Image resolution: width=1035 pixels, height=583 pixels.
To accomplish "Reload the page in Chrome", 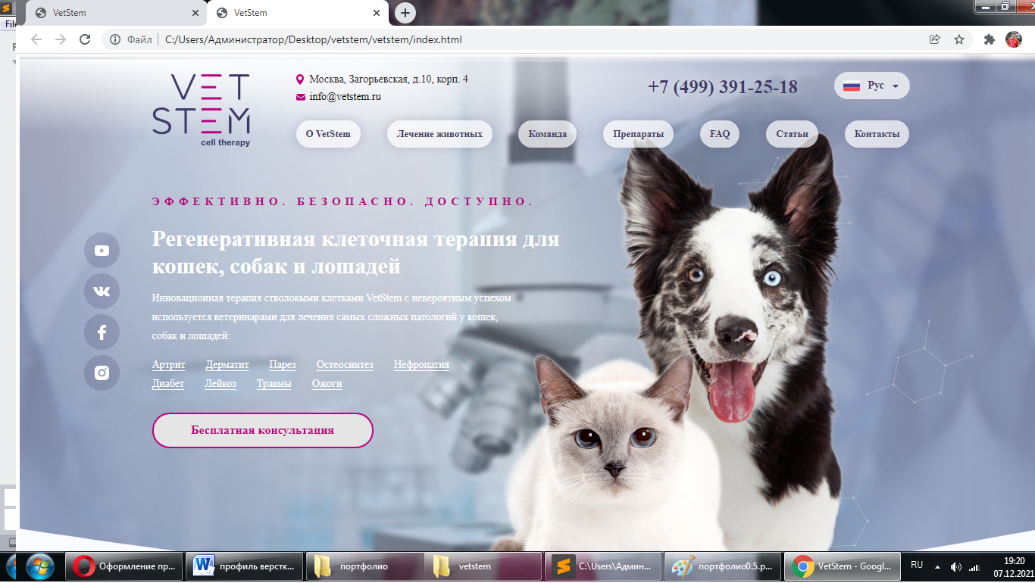I will coord(85,39).
